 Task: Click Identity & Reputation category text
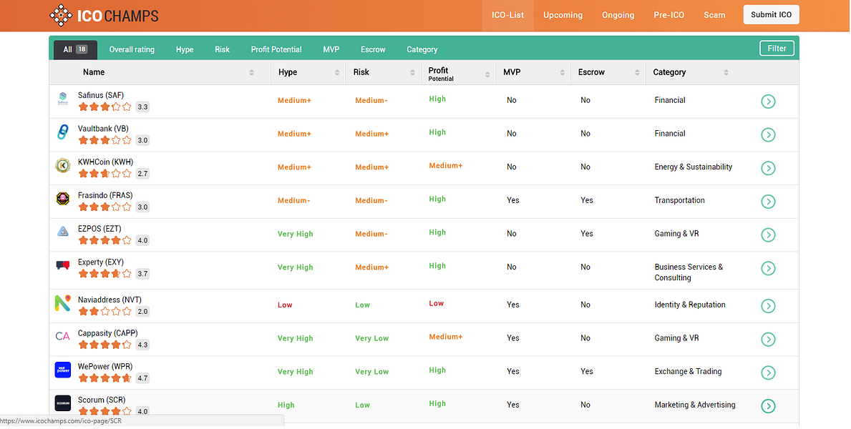(690, 305)
